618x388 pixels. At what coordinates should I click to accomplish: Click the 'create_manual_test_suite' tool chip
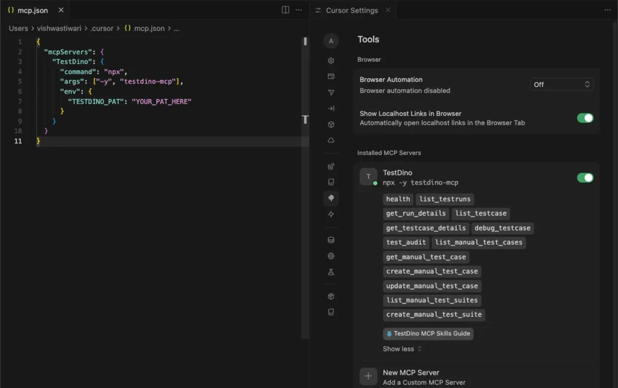pos(433,314)
